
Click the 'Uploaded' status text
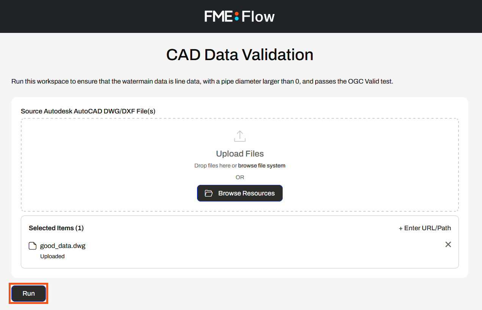[52, 256]
